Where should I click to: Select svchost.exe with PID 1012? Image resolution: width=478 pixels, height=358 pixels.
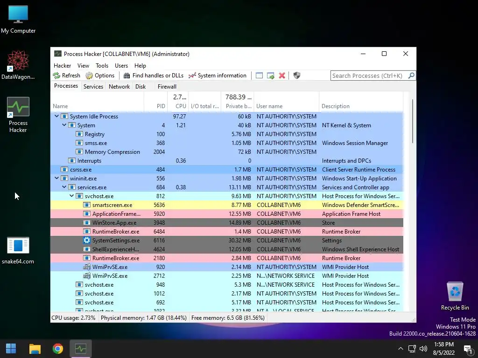pos(227,294)
